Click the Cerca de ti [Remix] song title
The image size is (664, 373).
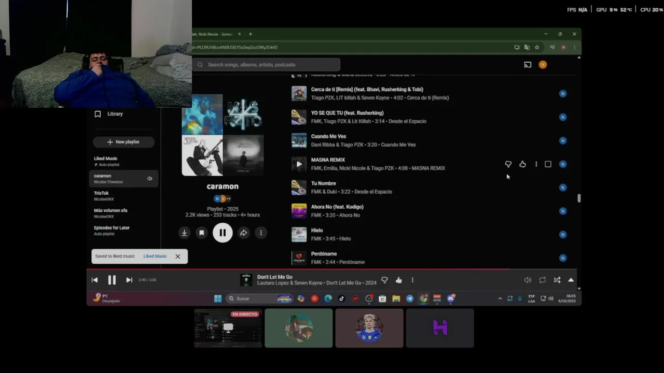click(367, 90)
